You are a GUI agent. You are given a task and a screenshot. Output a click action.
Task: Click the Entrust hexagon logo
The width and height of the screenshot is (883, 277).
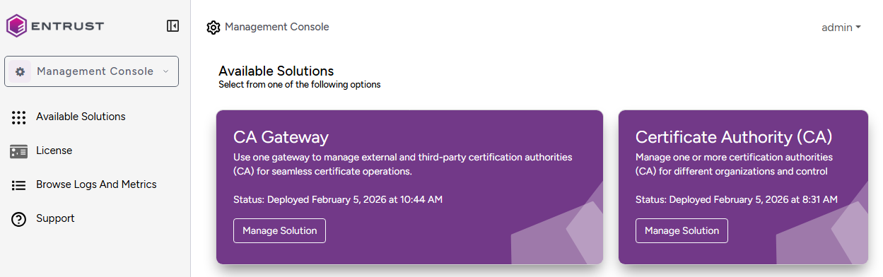(17, 26)
